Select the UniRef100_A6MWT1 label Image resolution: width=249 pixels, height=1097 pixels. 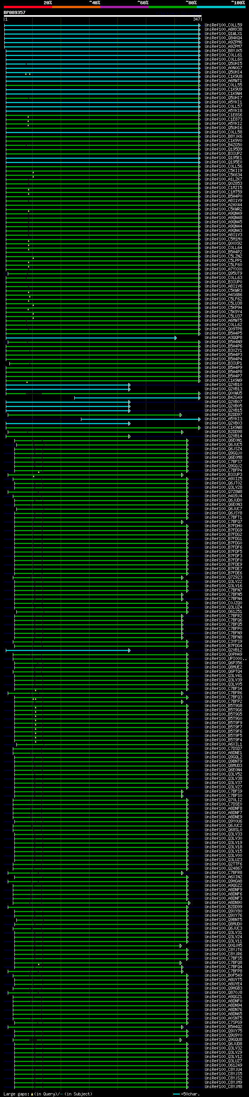point(223,81)
